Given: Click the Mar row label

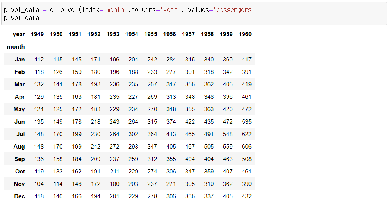Looking at the screenshot, I should tap(20, 84).
